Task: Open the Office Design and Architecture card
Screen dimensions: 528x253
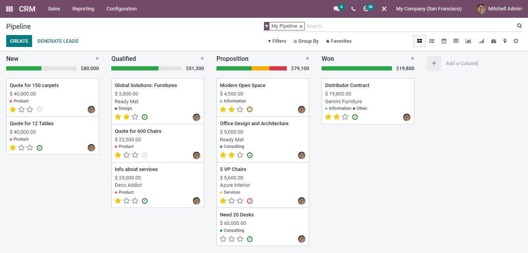Action: (x=263, y=139)
